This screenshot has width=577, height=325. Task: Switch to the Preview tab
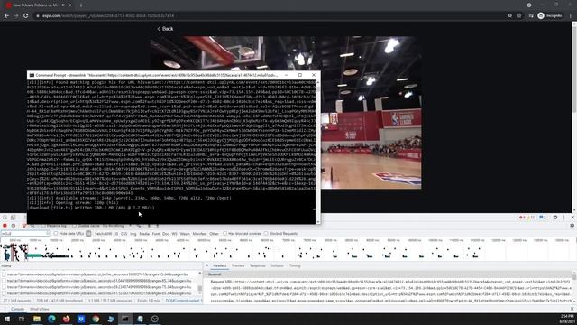pyautogui.click(x=238, y=265)
